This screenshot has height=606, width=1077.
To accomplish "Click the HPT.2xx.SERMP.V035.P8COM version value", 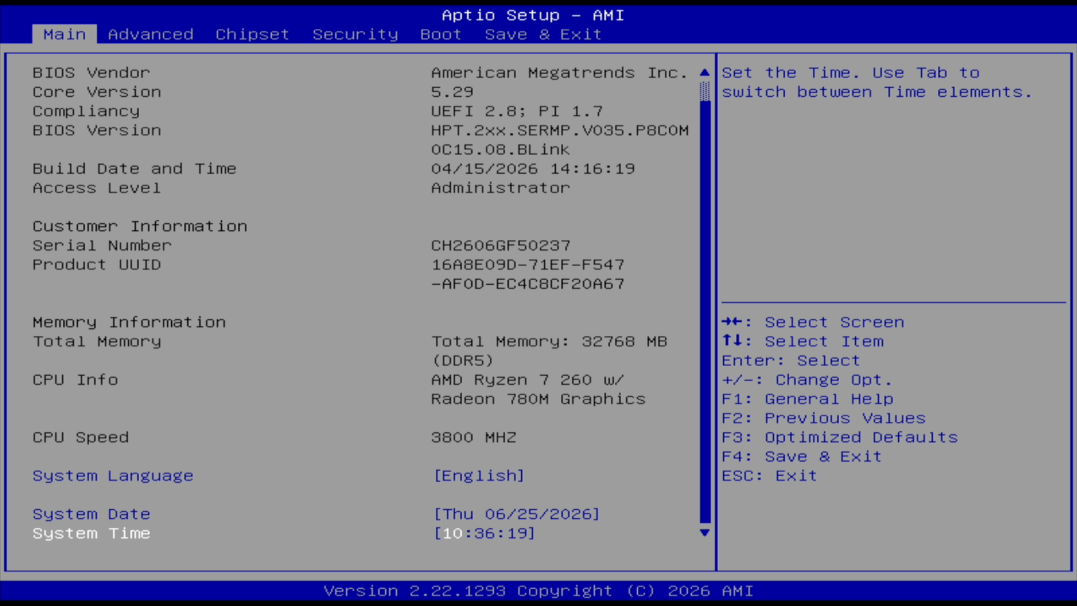I will click(560, 130).
